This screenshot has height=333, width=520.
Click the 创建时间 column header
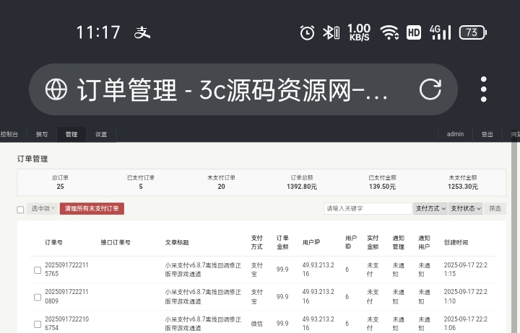point(456,242)
